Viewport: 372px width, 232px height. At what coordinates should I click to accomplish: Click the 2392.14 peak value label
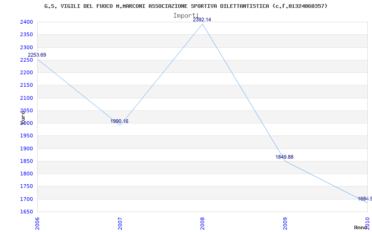coord(202,19)
